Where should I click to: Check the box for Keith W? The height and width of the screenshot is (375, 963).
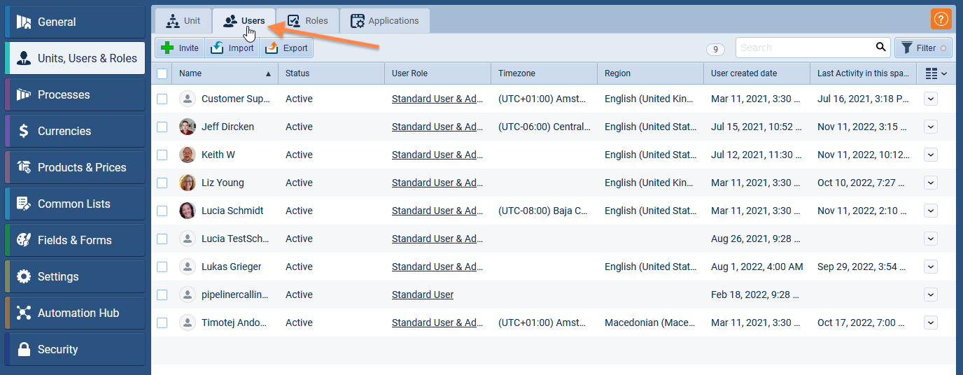162,155
